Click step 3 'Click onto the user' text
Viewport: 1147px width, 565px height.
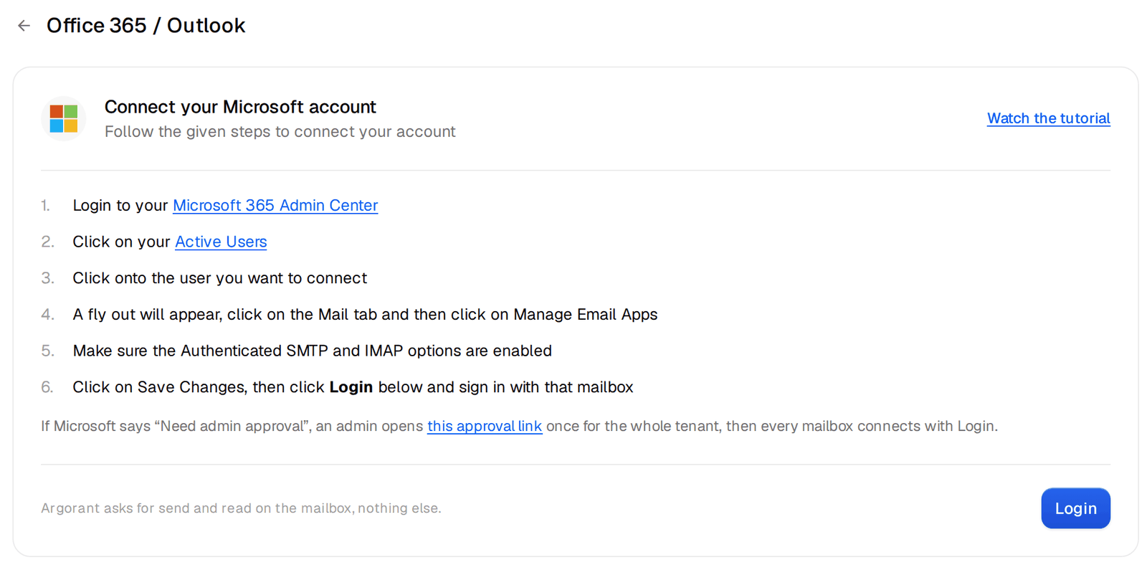coord(219,278)
